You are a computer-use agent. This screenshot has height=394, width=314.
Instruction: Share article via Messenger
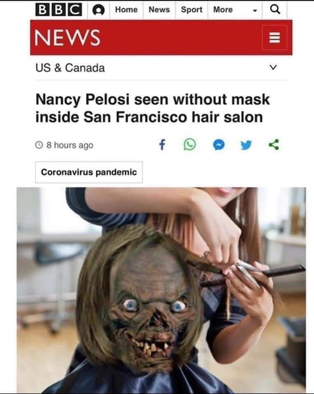219,145
